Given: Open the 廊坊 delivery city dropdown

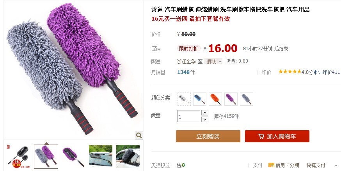Looking at the screenshot, I should pyautogui.click(x=213, y=61).
